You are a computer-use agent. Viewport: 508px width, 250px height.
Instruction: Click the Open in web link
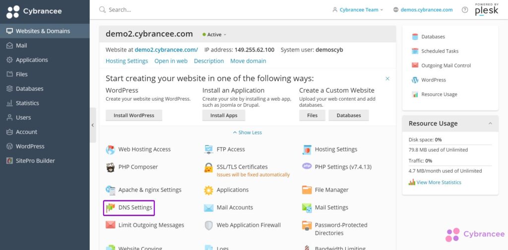[x=171, y=61]
